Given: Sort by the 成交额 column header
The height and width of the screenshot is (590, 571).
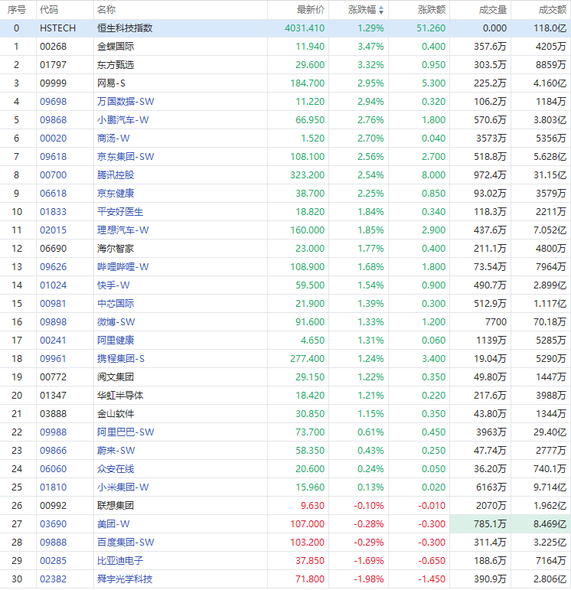Looking at the screenshot, I should (x=553, y=10).
